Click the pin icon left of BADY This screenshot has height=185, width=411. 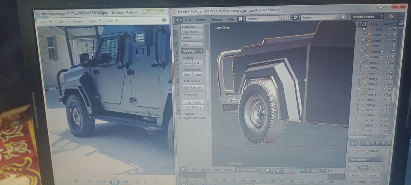tap(352, 151)
